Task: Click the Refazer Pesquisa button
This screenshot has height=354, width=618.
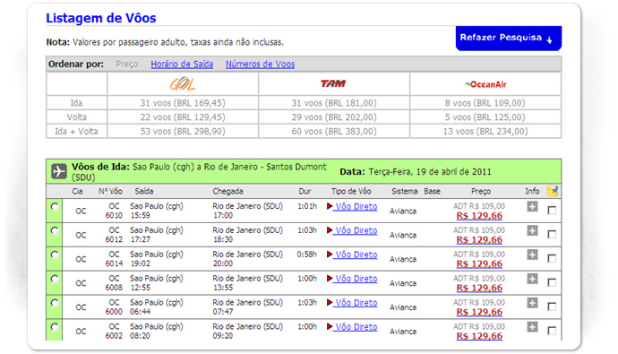Action: coord(509,39)
